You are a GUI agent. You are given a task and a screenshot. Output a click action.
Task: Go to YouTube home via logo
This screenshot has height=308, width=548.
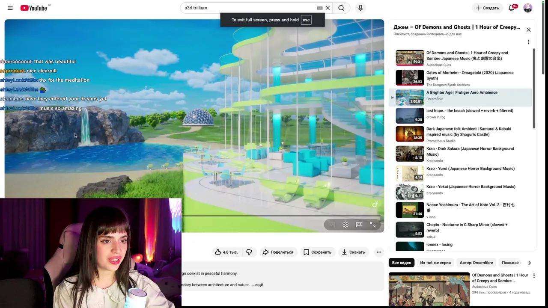click(x=34, y=8)
